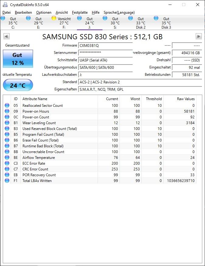Click the status icon for Runtime Bad Block
The height and width of the screenshot is (266, 205).
click(x=7, y=146)
